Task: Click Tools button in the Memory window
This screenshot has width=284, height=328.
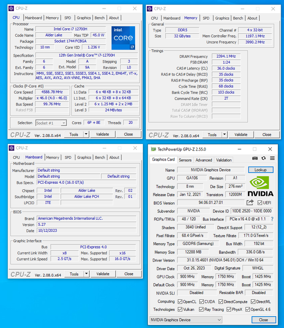Action: coord(212,135)
